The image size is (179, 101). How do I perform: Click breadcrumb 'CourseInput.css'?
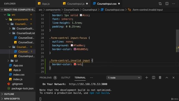(x=114, y=10)
